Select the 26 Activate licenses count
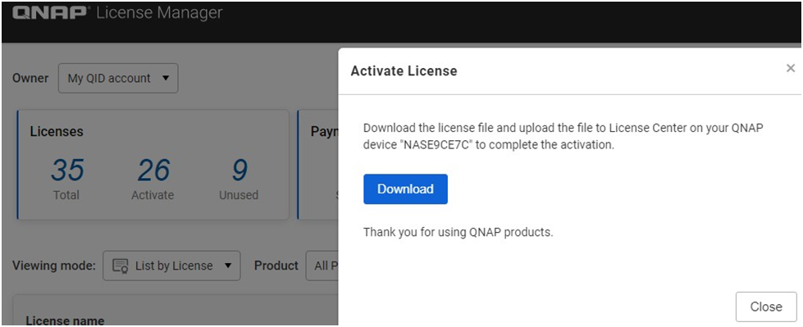The image size is (803, 327). [x=153, y=170]
